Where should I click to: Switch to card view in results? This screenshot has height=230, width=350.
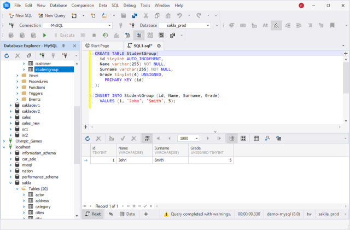click(243, 139)
